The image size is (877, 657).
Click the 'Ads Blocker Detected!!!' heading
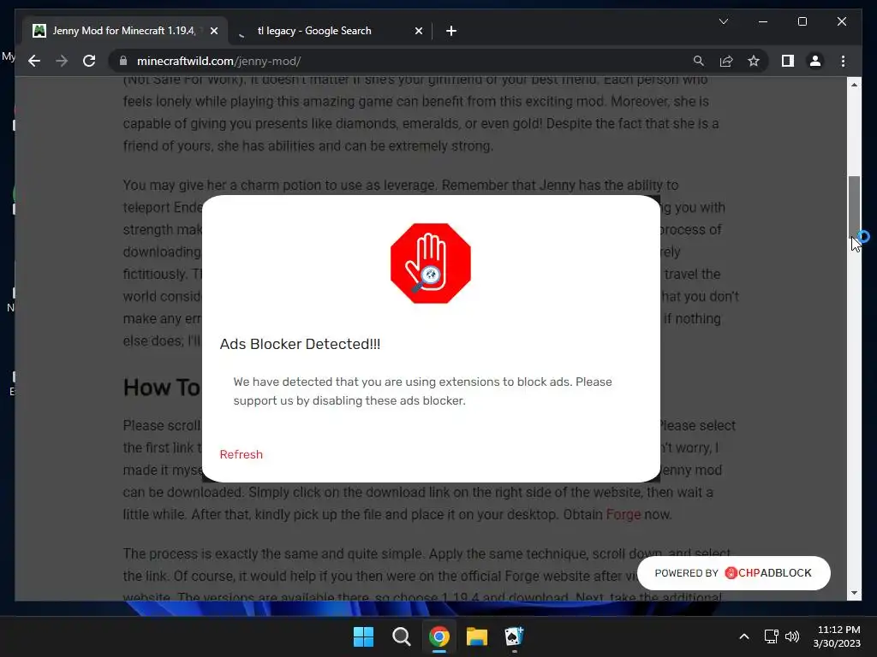pyautogui.click(x=300, y=344)
